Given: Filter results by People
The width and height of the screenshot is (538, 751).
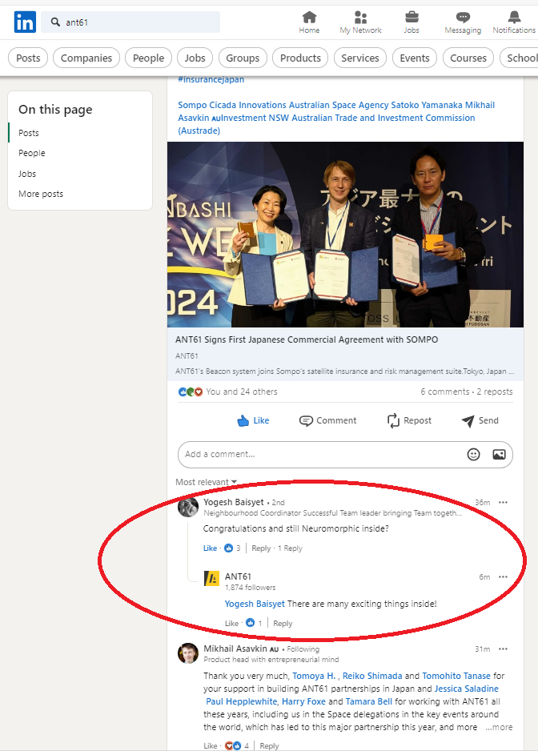Looking at the screenshot, I should click(x=149, y=58).
